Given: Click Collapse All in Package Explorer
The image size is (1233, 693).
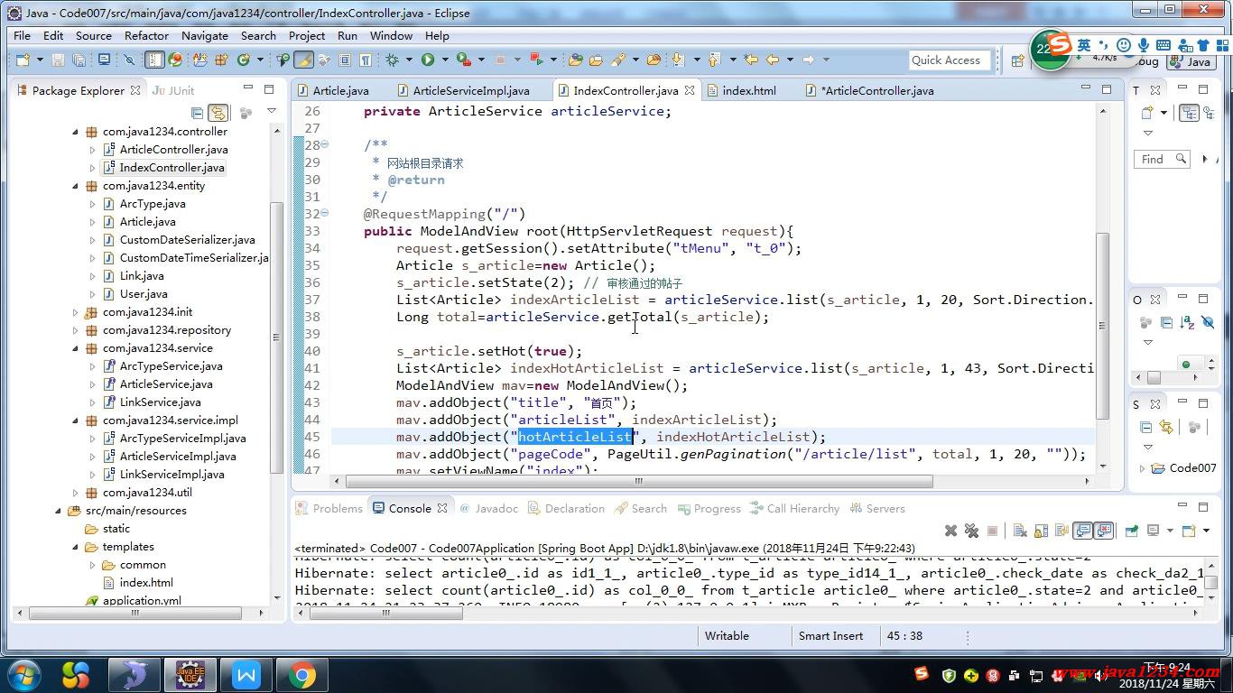Looking at the screenshot, I should point(197,113).
